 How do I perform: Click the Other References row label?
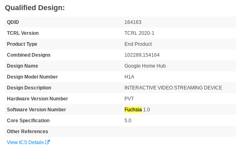click(x=28, y=132)
